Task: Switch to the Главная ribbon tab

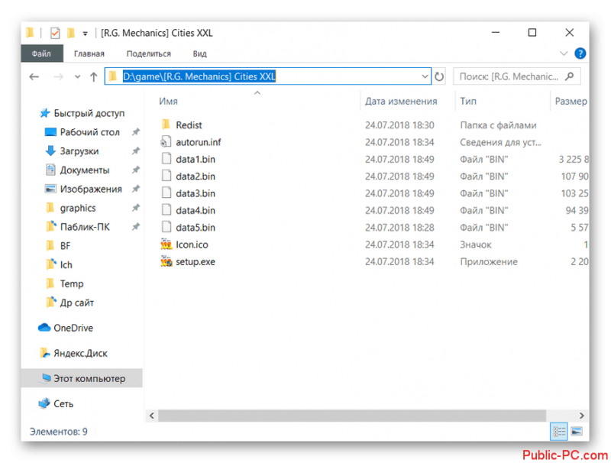Action: (89, 53)
